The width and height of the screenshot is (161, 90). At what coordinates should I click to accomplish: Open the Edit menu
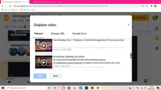(x=21, y=20)
